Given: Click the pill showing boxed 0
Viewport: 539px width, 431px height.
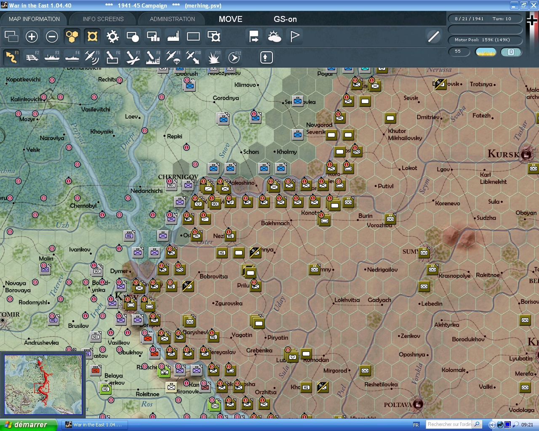Looking at the screenshot, I should pyautogui.click(x=511, y=52).
